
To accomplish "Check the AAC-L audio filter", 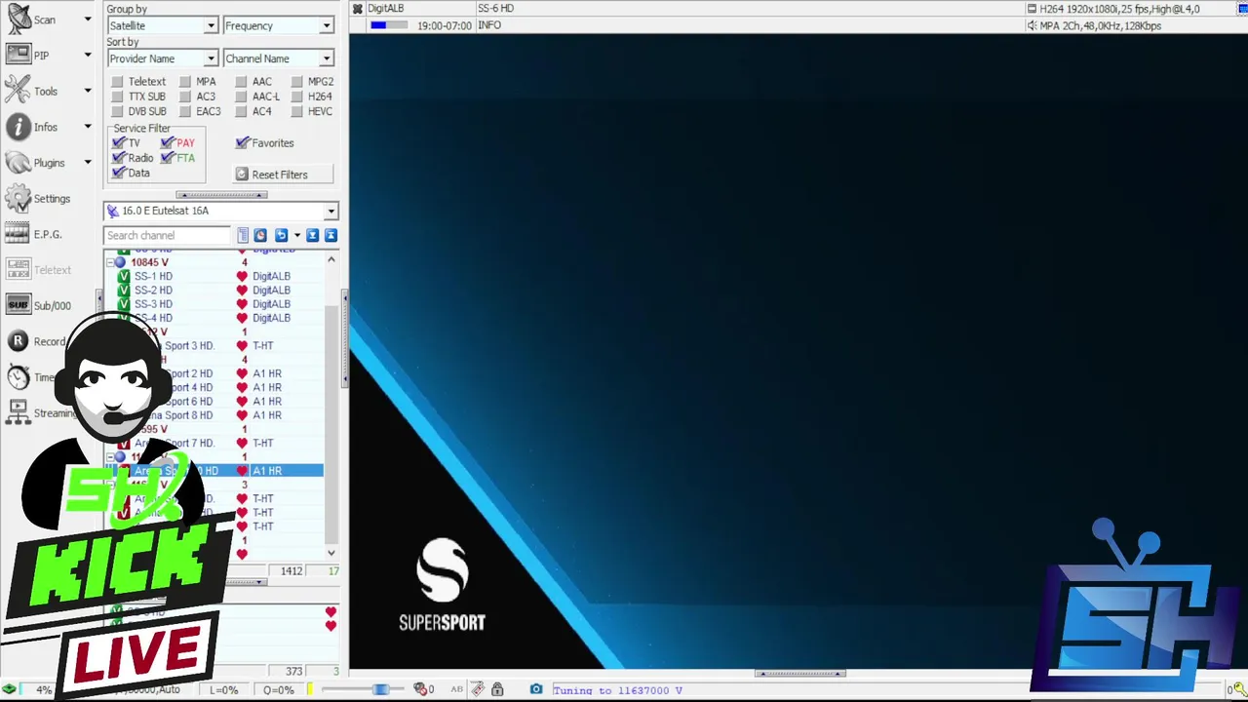I will [241, 97].
